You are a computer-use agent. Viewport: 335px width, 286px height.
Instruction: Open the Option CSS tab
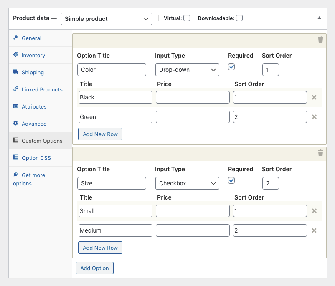pyautogui.click(x=36, y=158)
